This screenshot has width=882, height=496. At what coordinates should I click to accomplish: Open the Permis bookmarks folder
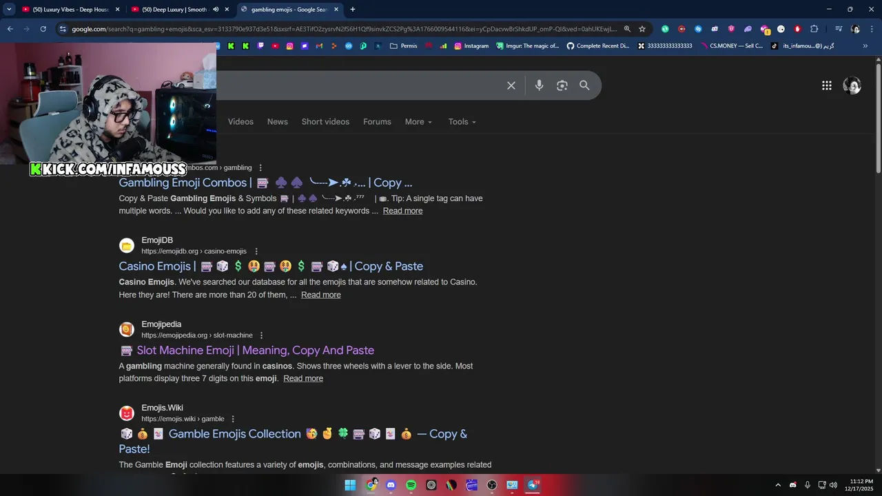pos(403,46)
